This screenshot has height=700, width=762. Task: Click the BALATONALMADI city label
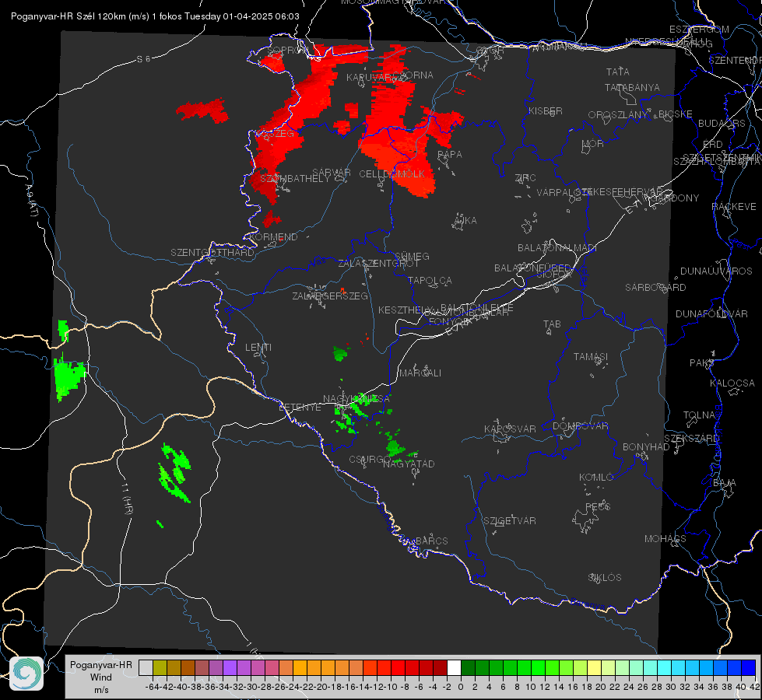point(557,248)
